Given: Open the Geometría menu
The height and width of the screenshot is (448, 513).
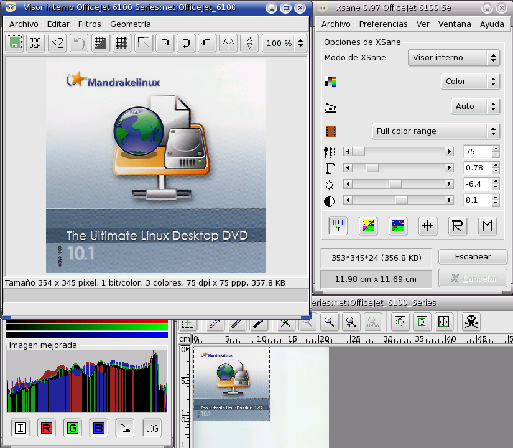Looking at the screenshot, I should pyautogui.click(x=130, y=24).
